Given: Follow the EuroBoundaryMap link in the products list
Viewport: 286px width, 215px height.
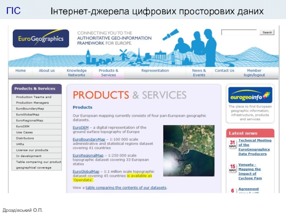Looking at the screenshot, I should [89, 139].
